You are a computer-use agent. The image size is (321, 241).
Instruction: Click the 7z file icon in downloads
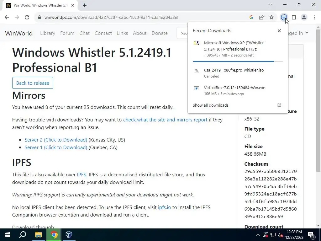click(x=197, y=43)
